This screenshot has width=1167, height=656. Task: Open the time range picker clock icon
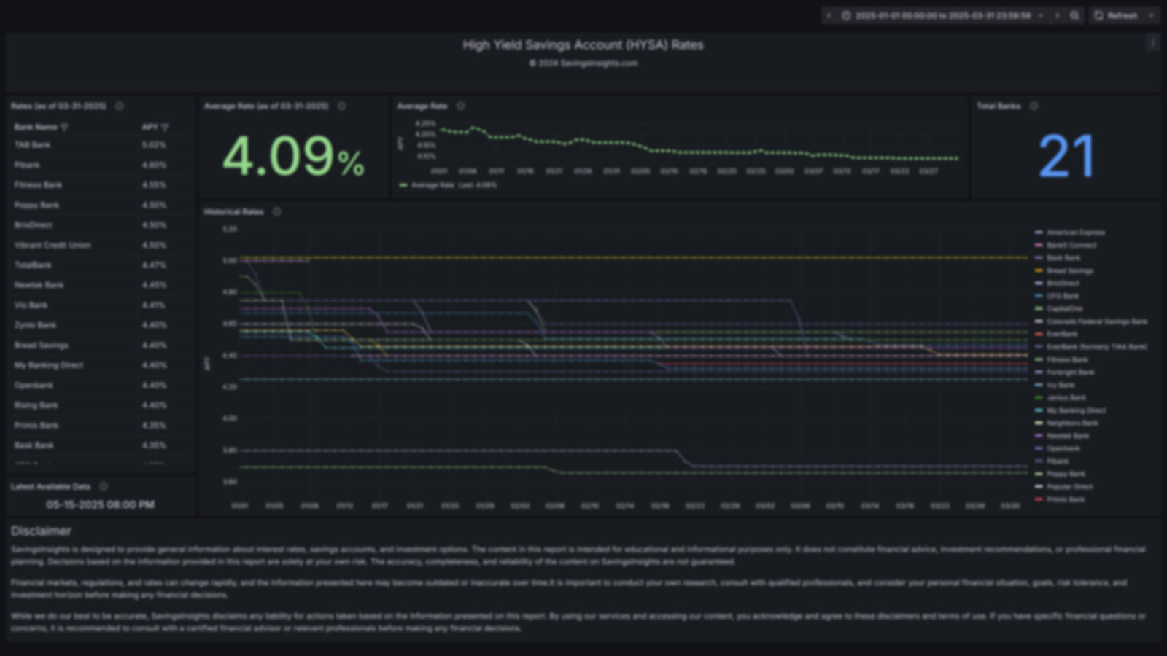tap(847, 15)
